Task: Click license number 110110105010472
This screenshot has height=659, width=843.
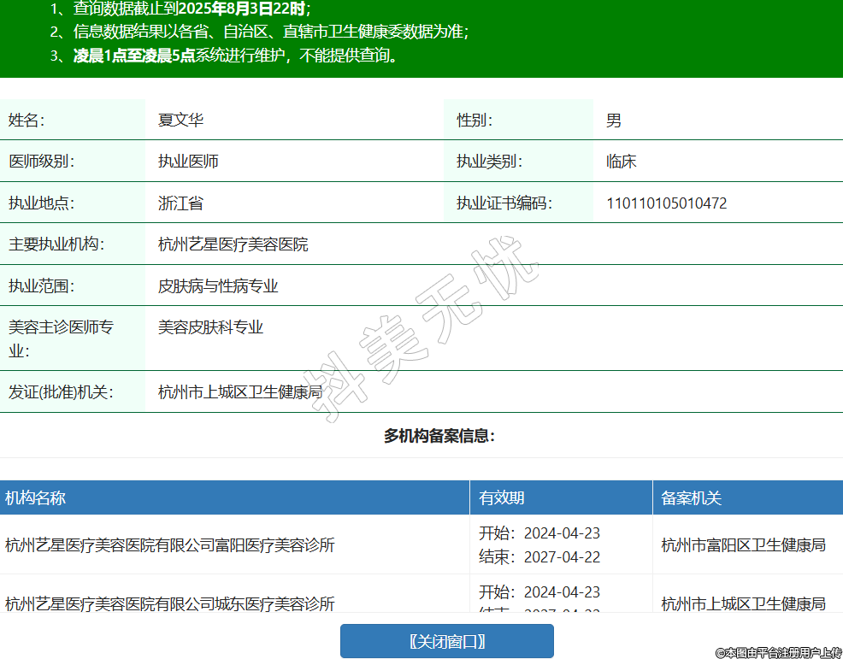Action: (666, 203)
